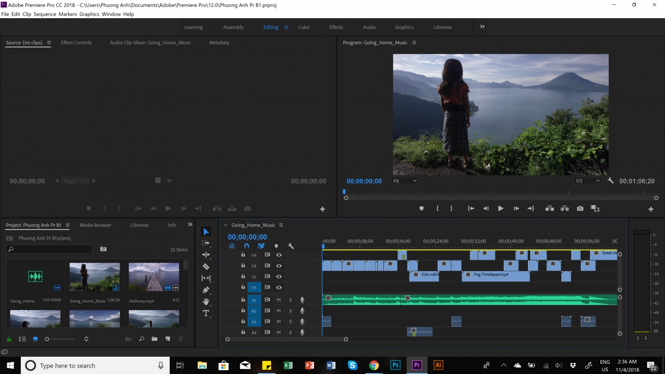Select the Type tool
Screen dimensions: 665x374
tap(206, 313)
